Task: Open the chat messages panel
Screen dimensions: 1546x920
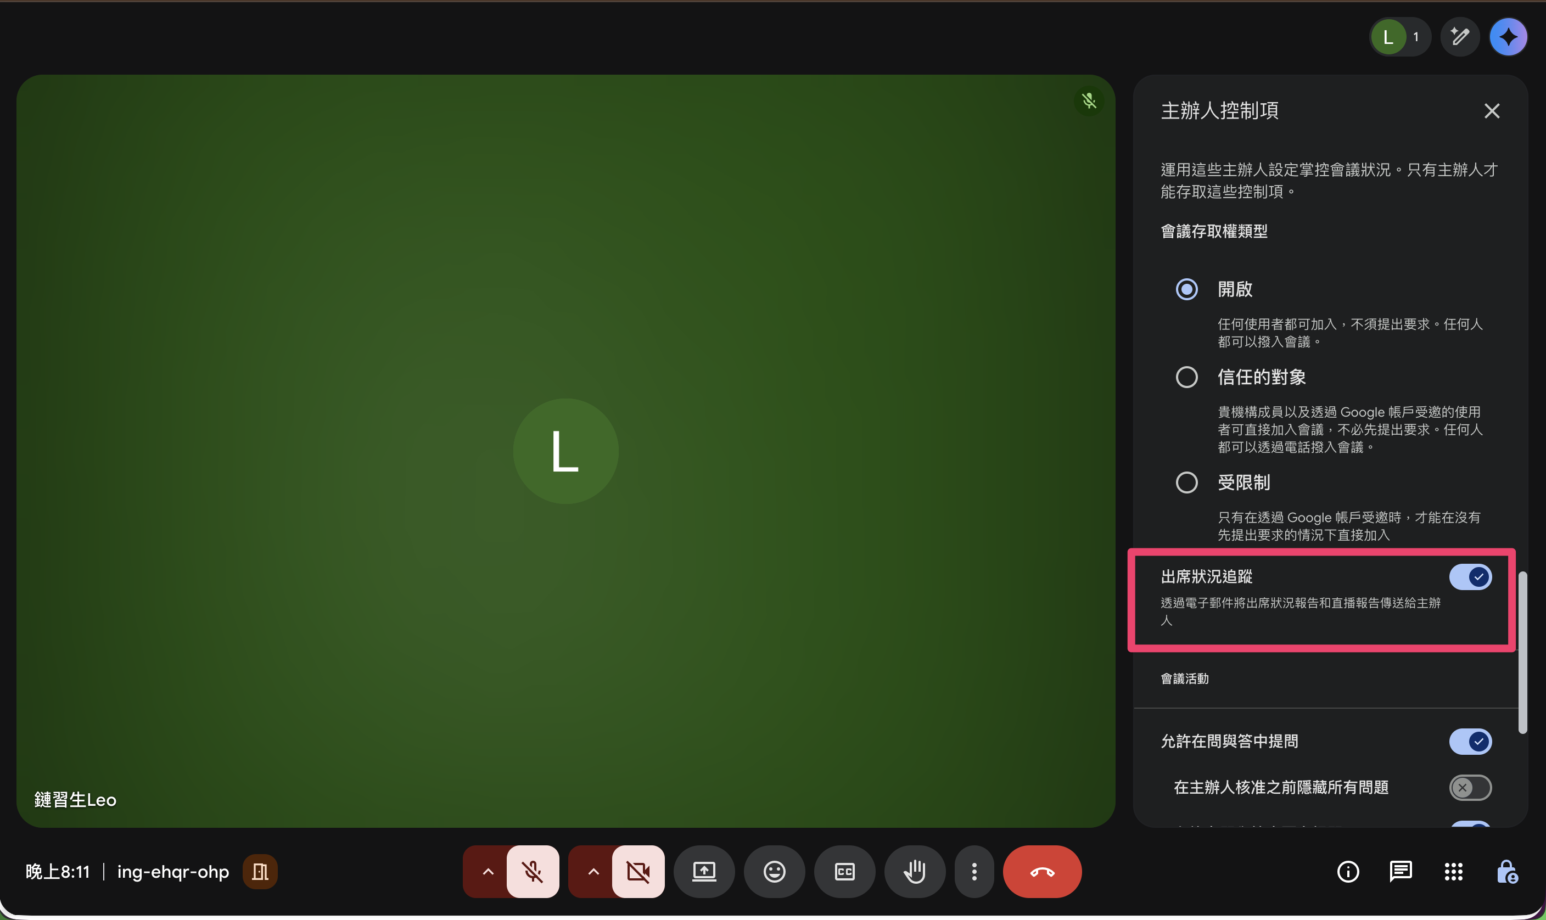Action: tap(1401, 872)
